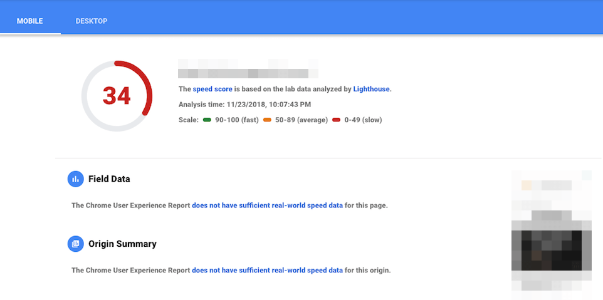
Task: Click the orange average scale swatch
Action: tap(267, 120)
